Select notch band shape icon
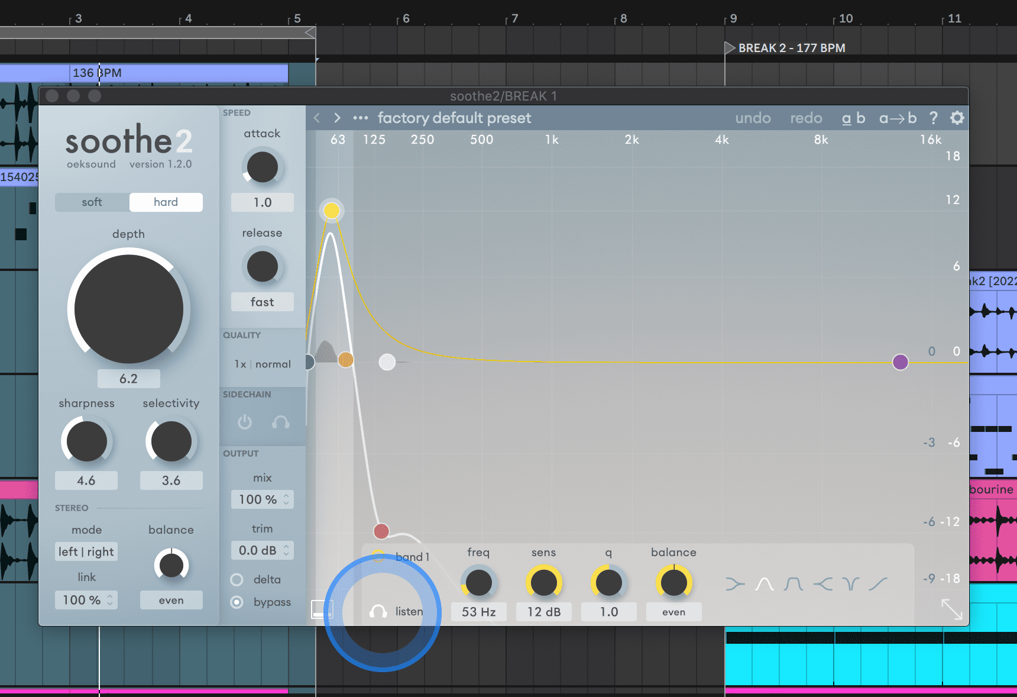The image size is (1017, 697). pos(851,584)
